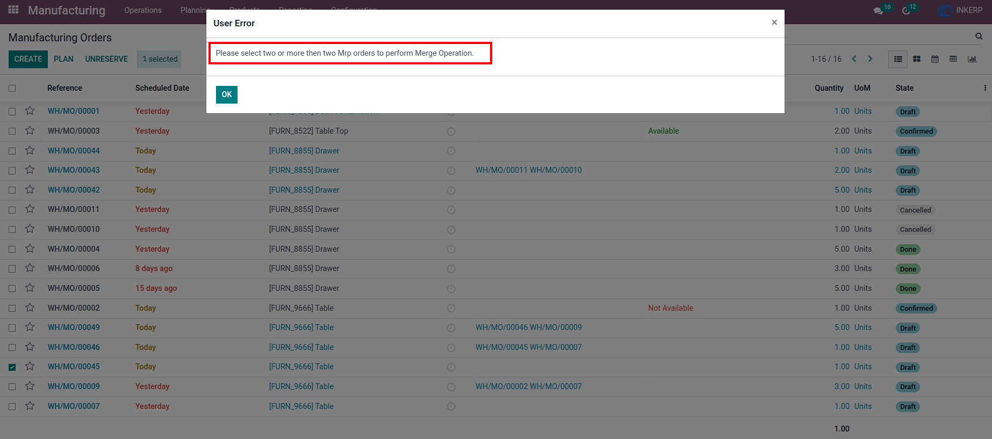
Task: Click the 1-16 / 16 pager counter
Action: point(826,59)
